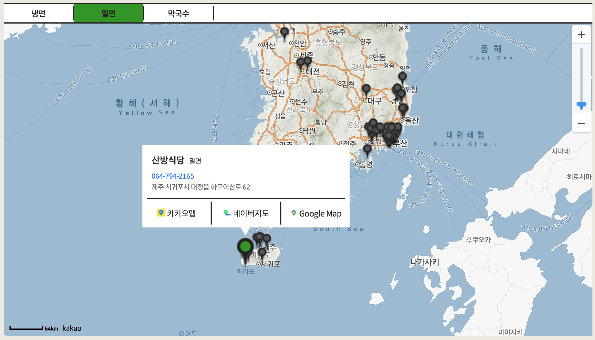Click the right marker near Daejeon

click(308, 61)
